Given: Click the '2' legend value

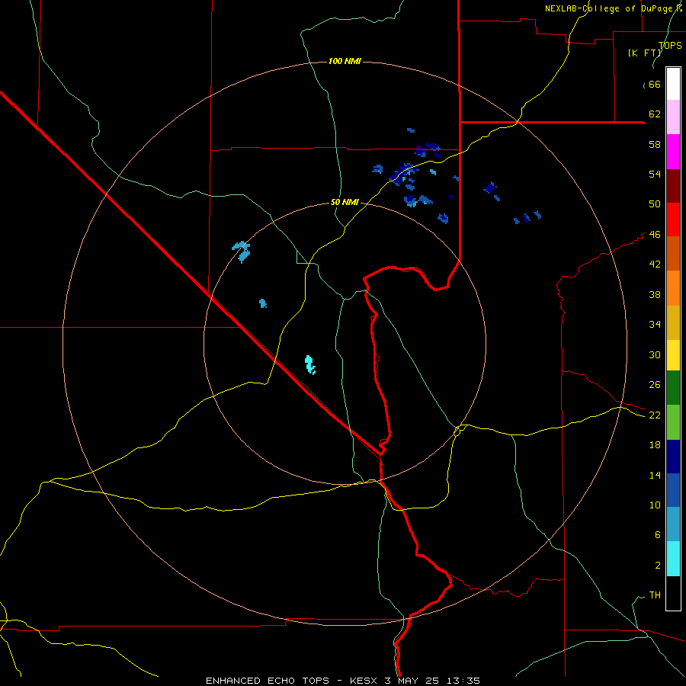Looking at the screenshot, I should click(657, 565).
